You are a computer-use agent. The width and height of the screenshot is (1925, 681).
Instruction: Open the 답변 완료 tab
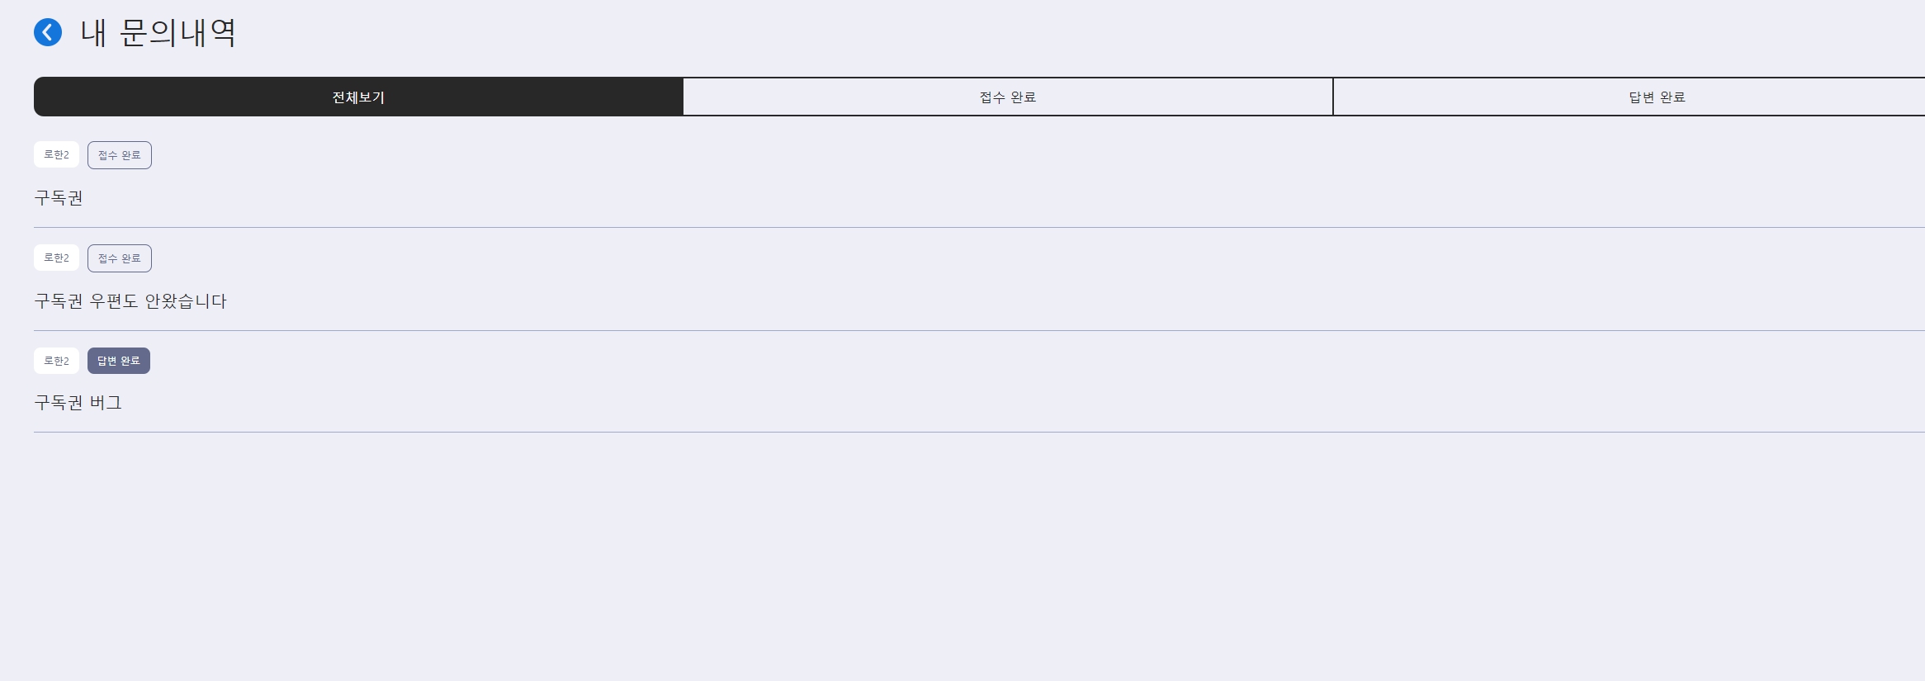click(1656, 97)
